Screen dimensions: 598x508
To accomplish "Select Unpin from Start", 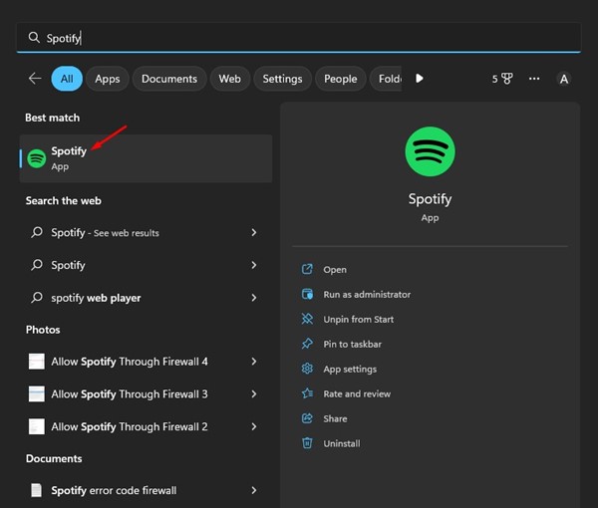I will point(359,320).
